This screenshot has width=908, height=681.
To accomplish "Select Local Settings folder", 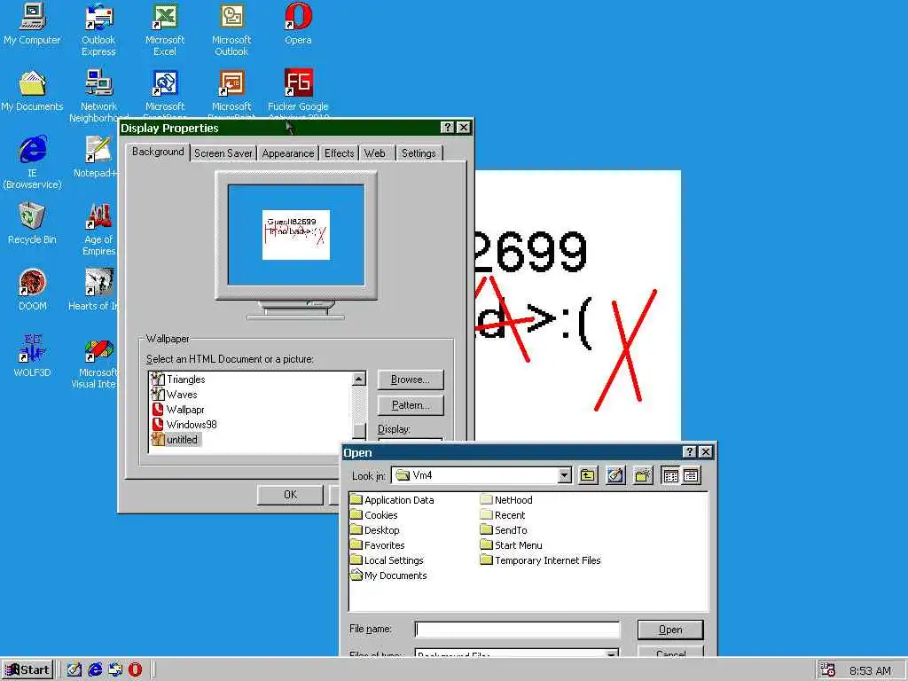I will (387, 560).
